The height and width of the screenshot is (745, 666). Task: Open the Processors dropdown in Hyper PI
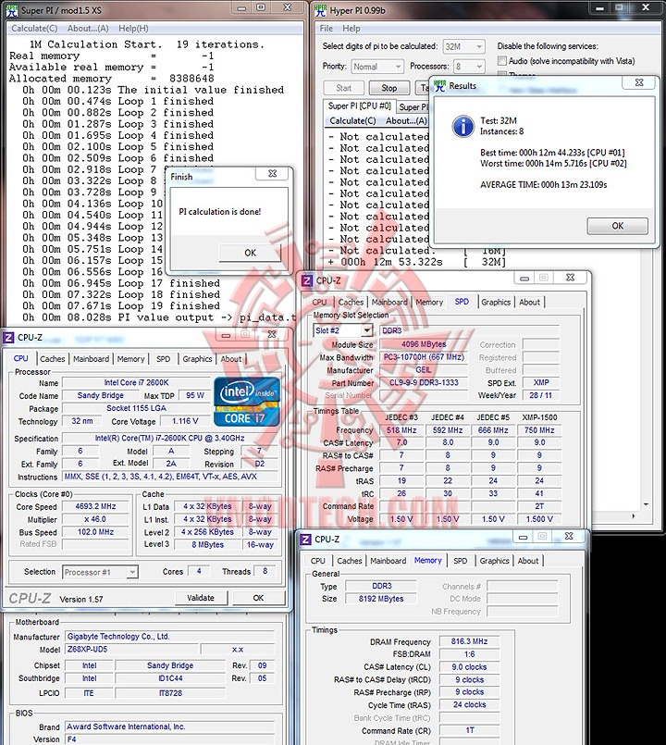(469, 67)
